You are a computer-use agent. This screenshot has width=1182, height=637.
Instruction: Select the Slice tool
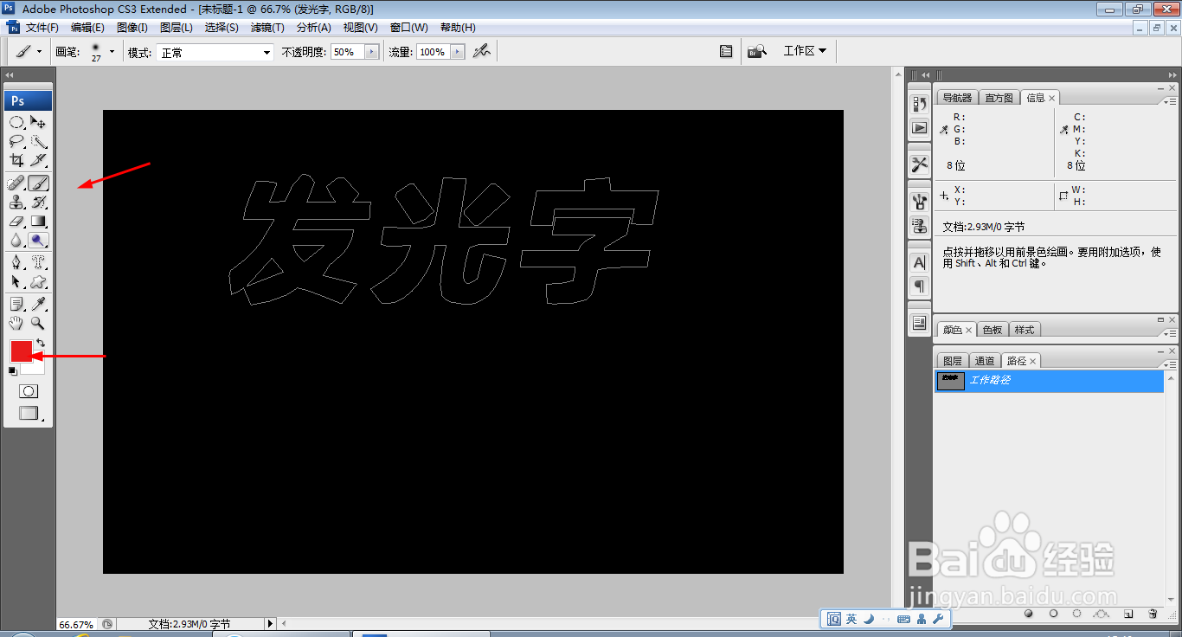pyautogui.click(x=38, y=160)
